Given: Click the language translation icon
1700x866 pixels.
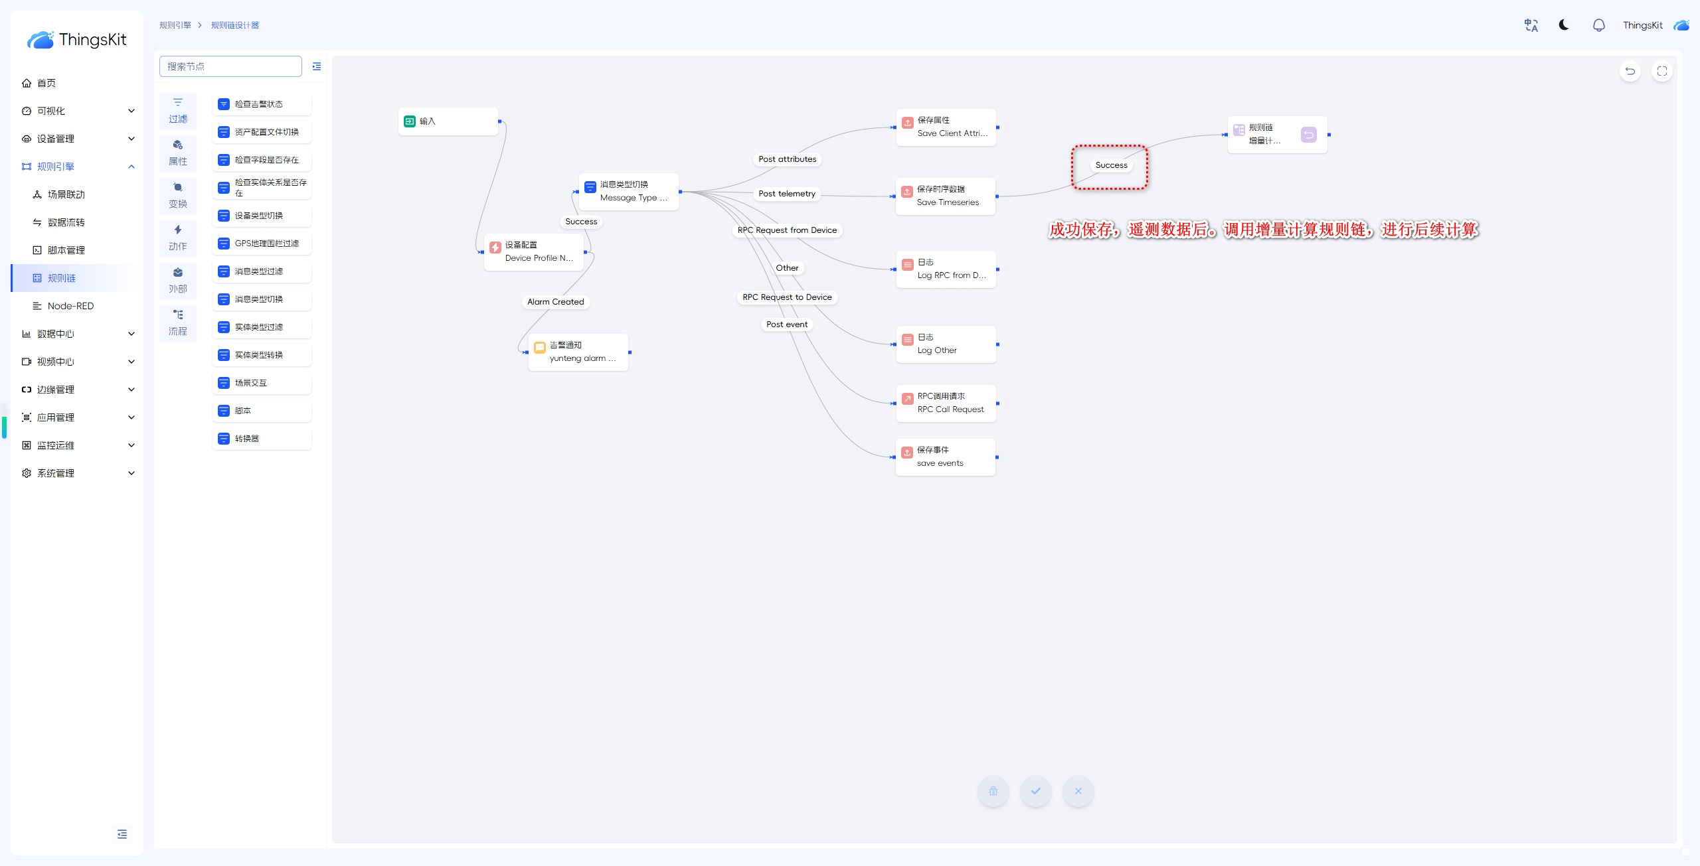Looking at the screenshot, I should [1531, 25].
